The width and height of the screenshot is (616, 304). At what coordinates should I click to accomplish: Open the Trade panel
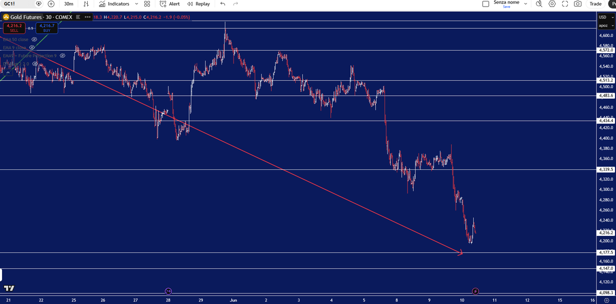click(x=595, y=4)
